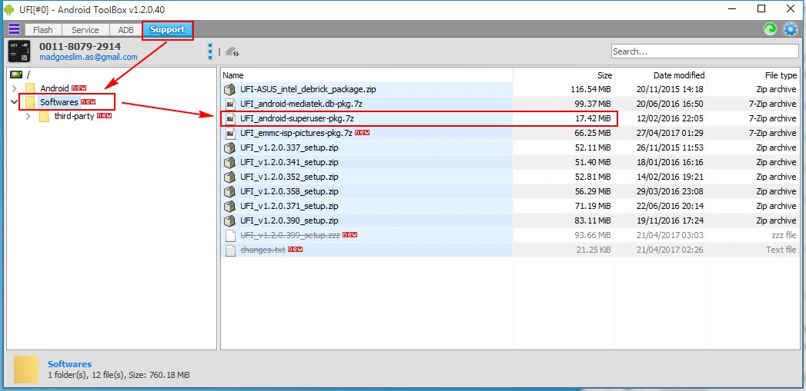Click the UFI-ASUS_intel_debrick_package.zip file icon

pyautogui.click(x=230, y=89)
